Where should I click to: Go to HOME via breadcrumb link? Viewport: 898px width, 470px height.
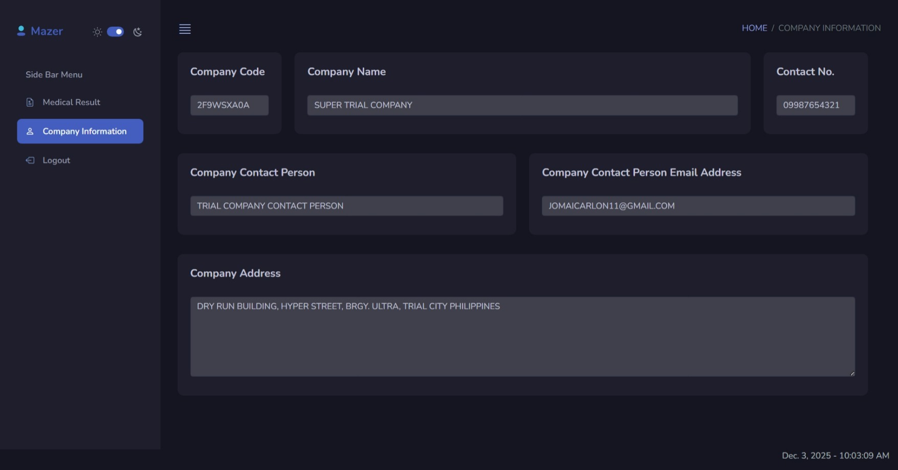pyautogui.click(x=754, y=28)
